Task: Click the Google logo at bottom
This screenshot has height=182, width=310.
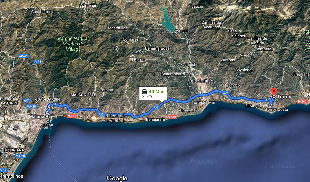Action: click(117, 178)
